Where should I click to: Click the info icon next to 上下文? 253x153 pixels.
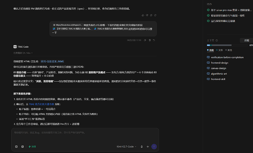coord(217,41)
